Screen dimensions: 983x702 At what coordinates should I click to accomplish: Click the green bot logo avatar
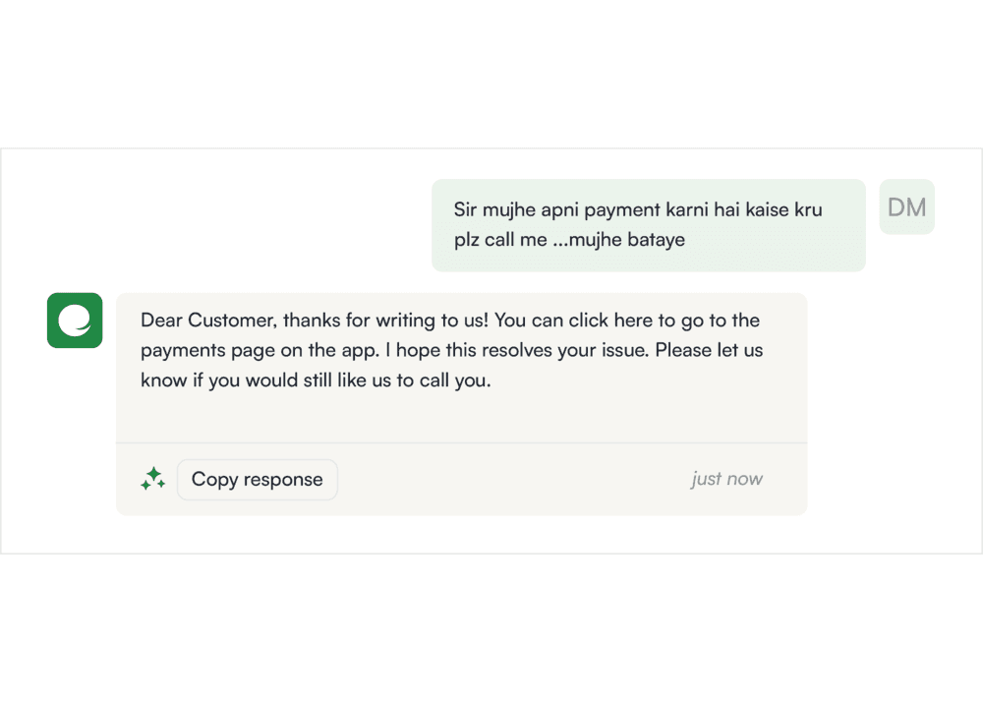tap(75, 321)
